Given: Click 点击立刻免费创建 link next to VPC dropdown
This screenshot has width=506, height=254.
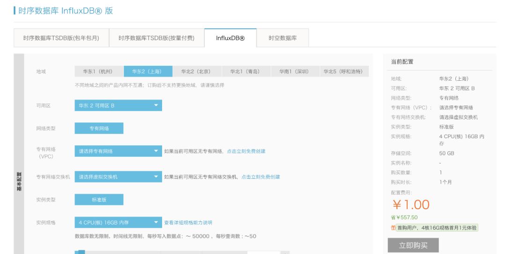Looking at the screenshot, I should [x=246, y=151].
